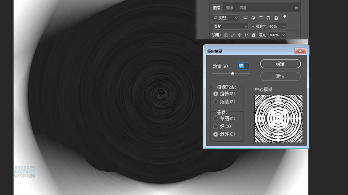This screenshot has height=195, width=348.
Task: Click the 品质 group label
Action: [222, 112]
